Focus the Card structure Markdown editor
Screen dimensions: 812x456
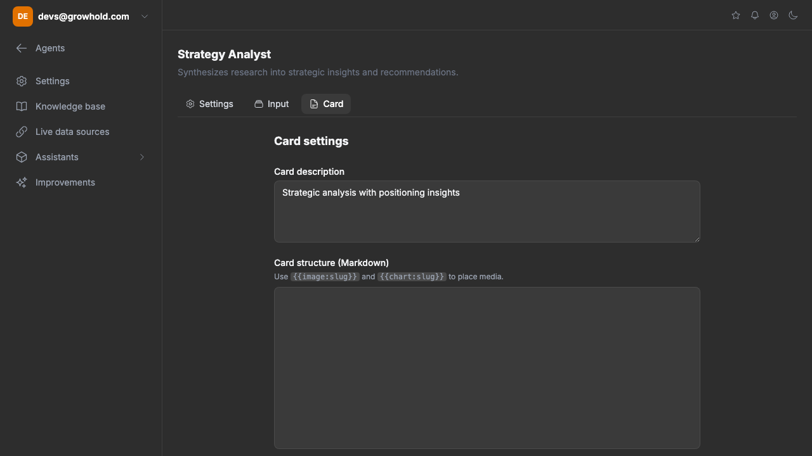(x=487, y=367)
